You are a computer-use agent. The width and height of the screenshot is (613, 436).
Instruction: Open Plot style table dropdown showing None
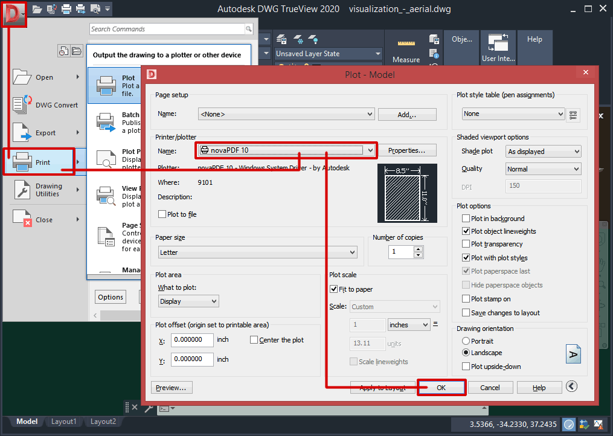pos(513,114)
